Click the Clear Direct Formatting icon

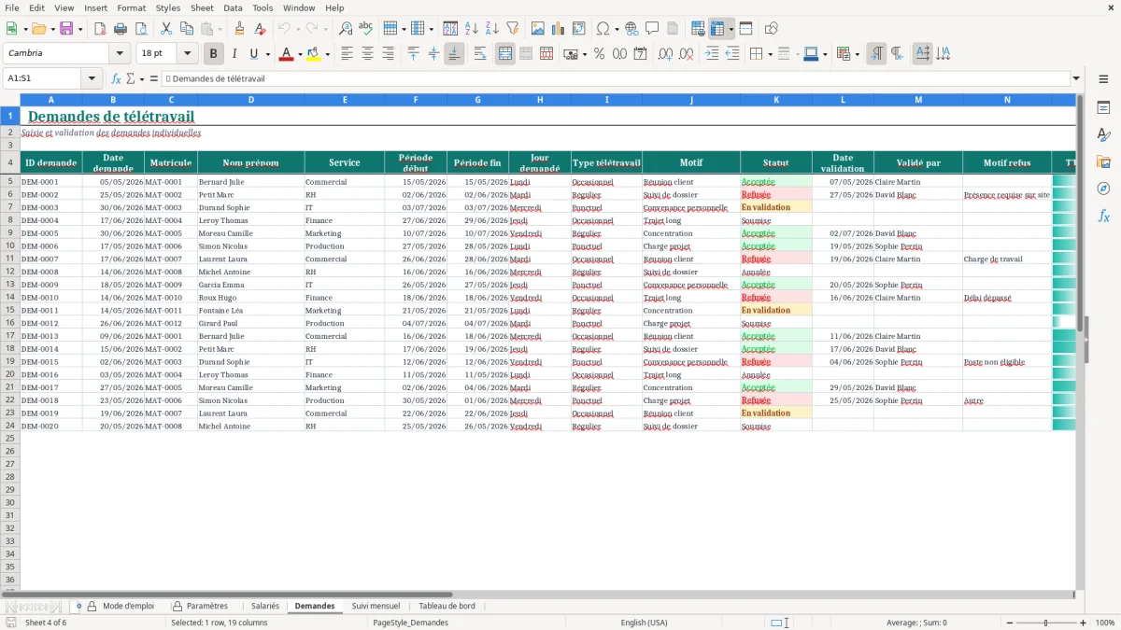coord(260,29)
